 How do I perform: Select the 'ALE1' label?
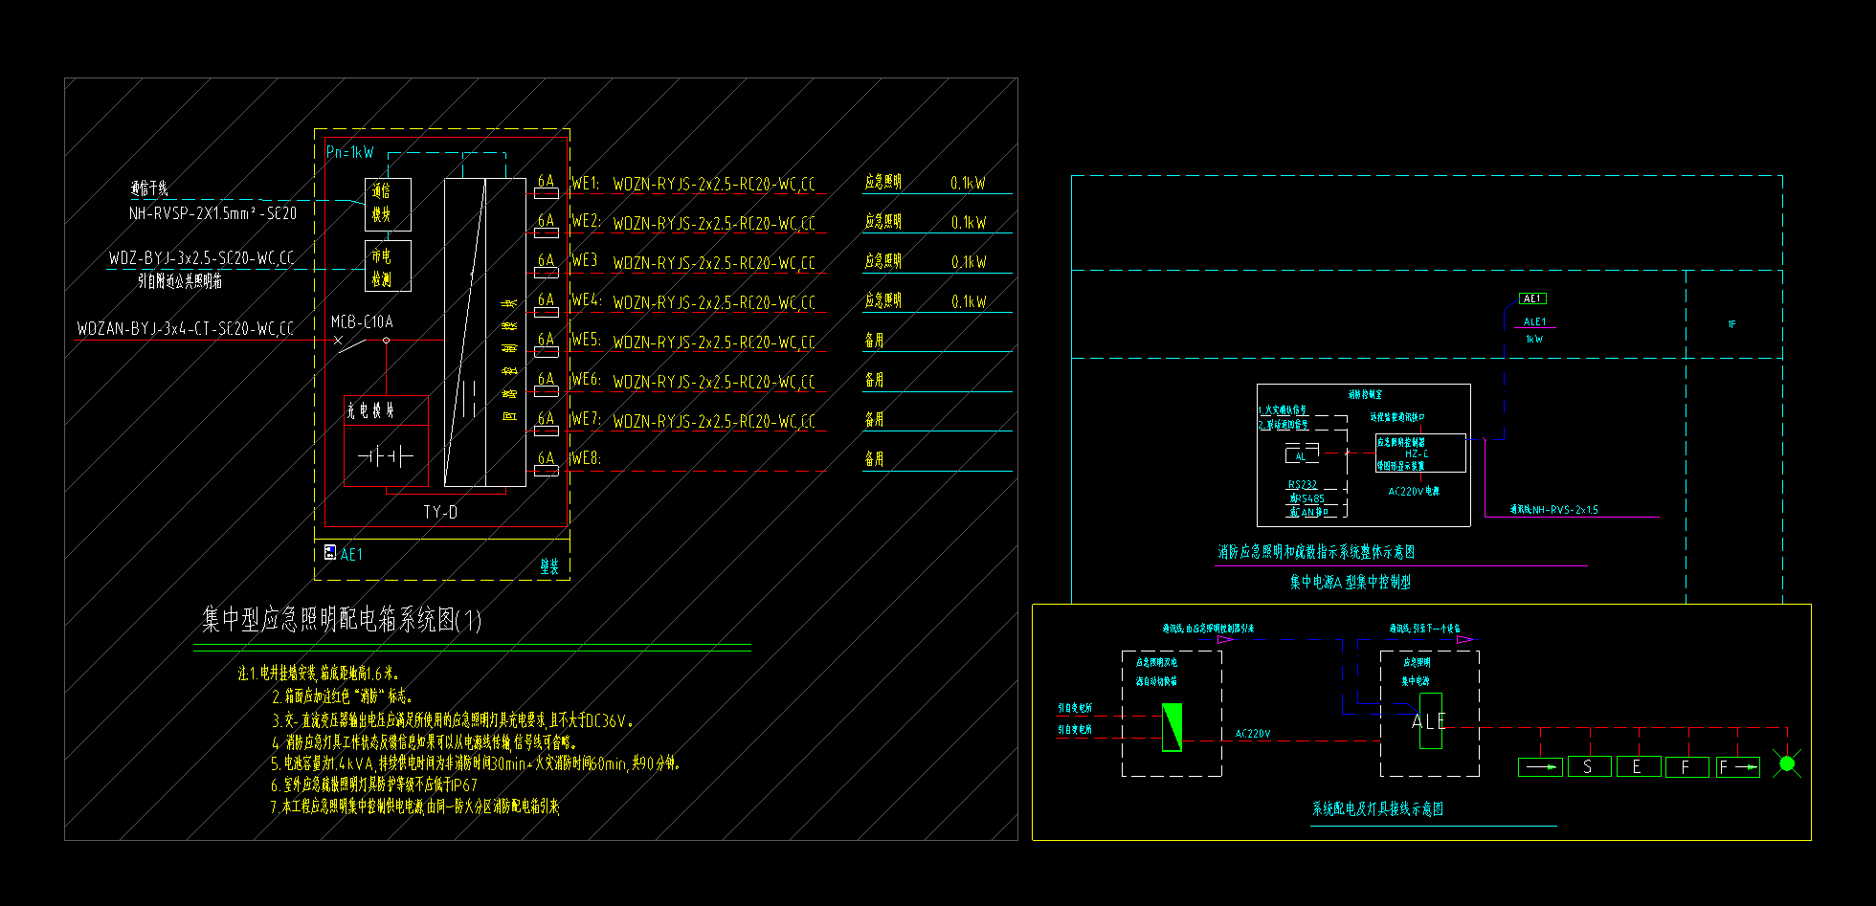1534,322
